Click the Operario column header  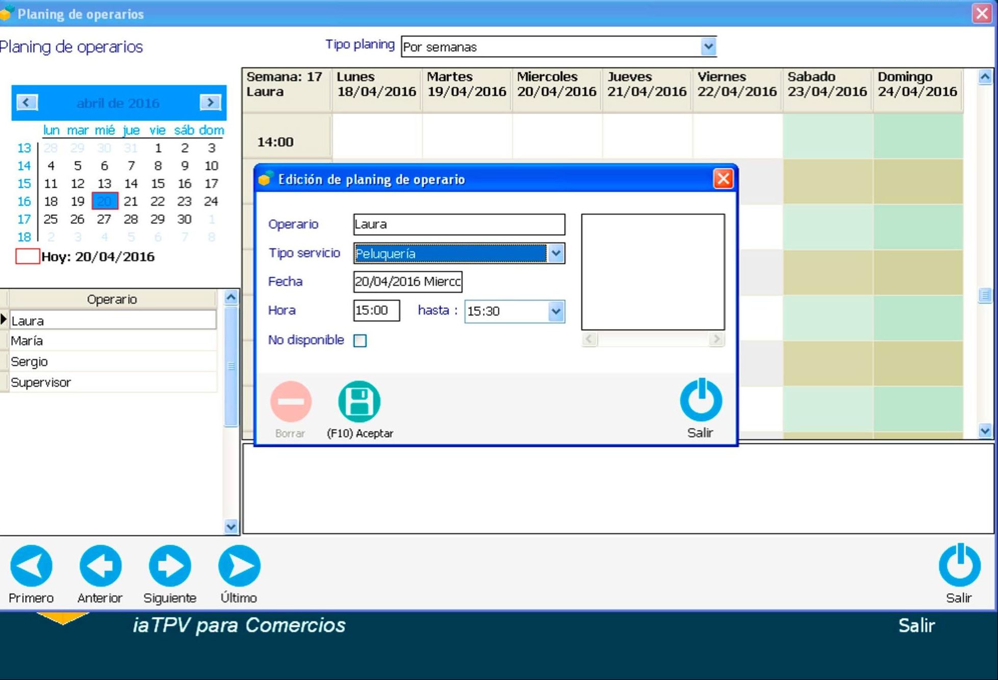pyautogui.click(x=112, y=299)
